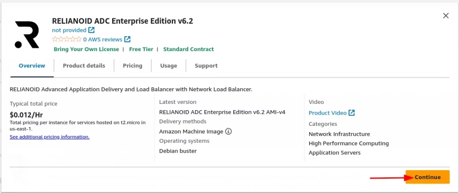Click the Bring Your Own License label
The image size is (459, 193).
[87, 49]
